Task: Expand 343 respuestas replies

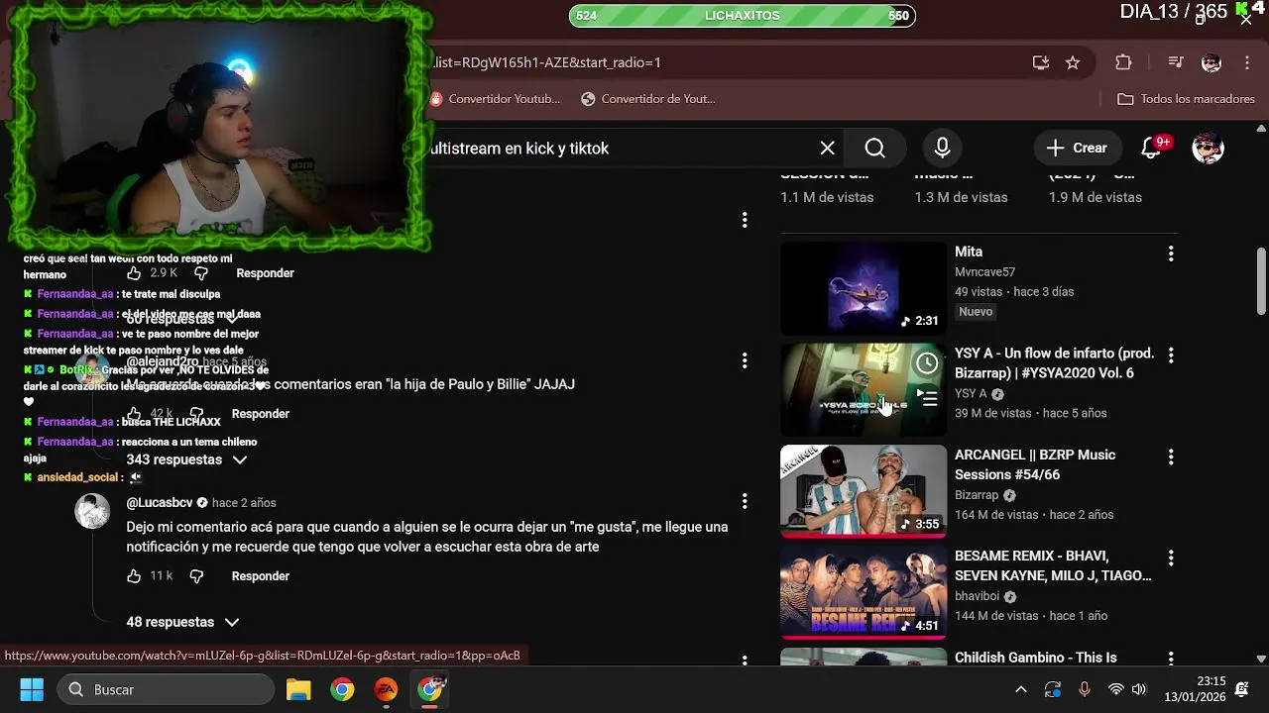Action: click(186, 459)
